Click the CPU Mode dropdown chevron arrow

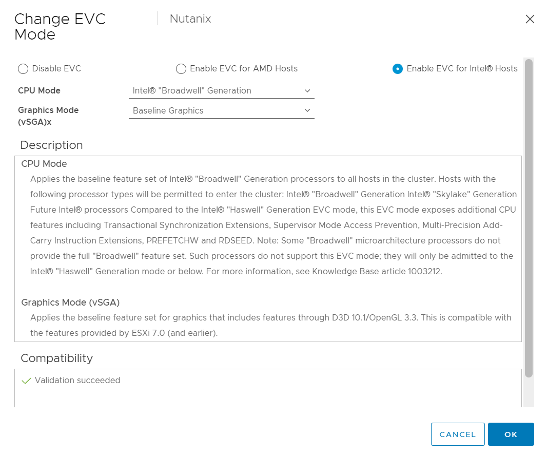coord(307,91)
